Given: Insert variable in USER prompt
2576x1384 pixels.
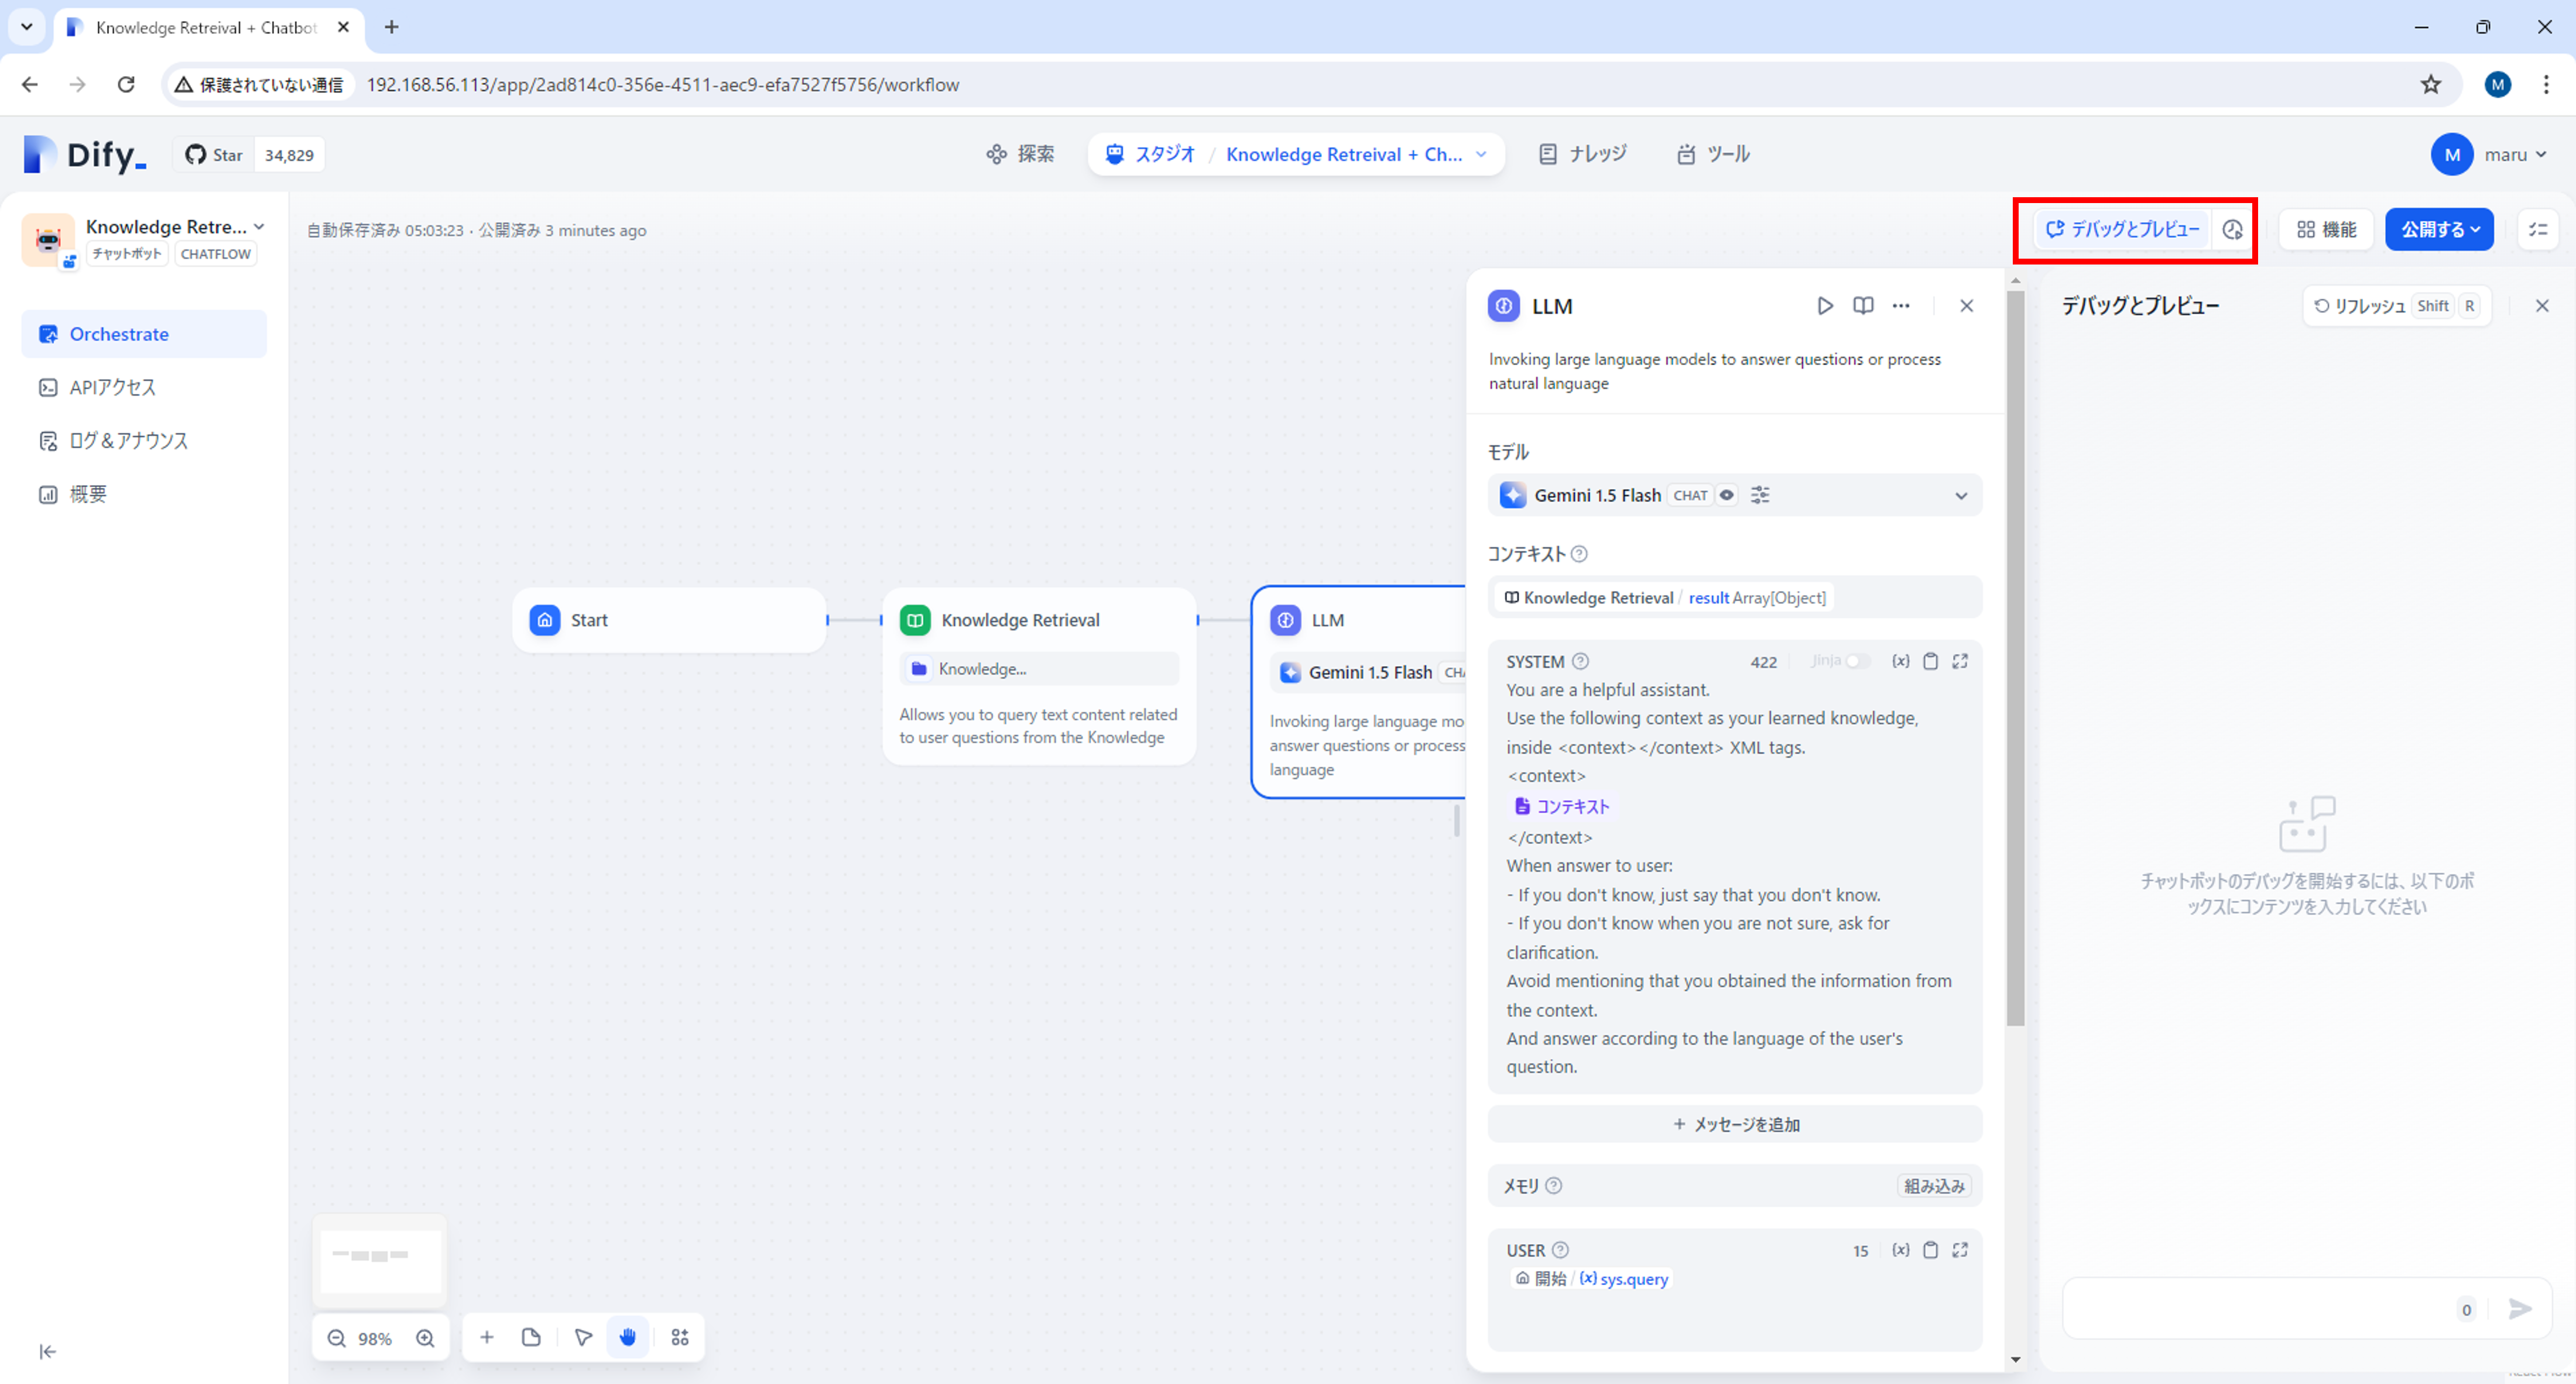Looking at the screenshot, I should click(1900, 1250).
